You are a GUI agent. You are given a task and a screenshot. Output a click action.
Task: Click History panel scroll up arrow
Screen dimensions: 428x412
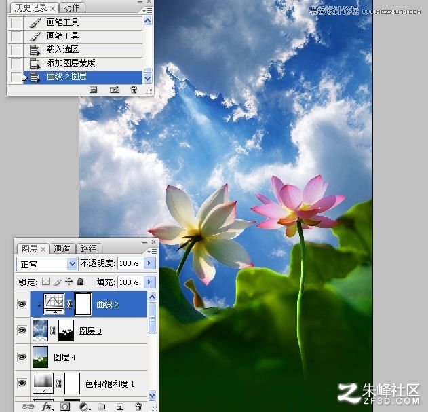(148, 21)
